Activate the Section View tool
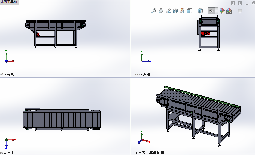 175,11
